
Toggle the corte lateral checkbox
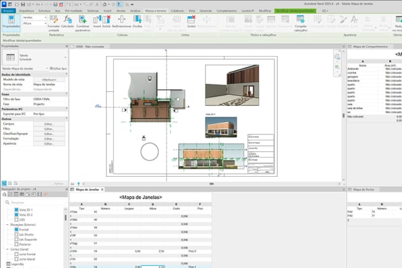16,259
